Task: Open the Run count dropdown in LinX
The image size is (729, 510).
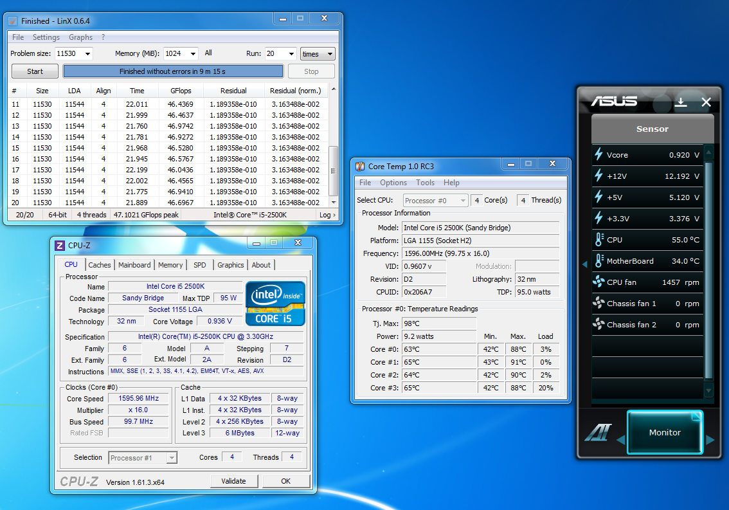Action: click(291, 53)
